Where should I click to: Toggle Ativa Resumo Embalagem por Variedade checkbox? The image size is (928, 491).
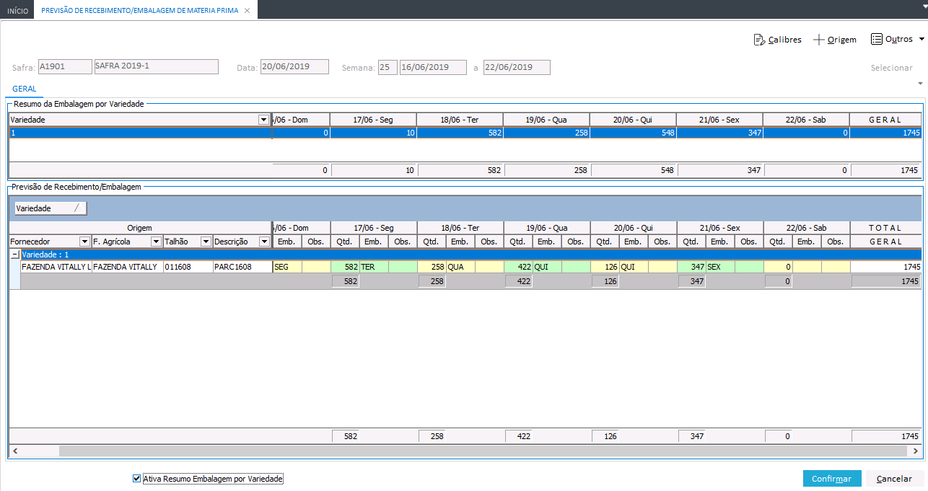coord(137,478)
